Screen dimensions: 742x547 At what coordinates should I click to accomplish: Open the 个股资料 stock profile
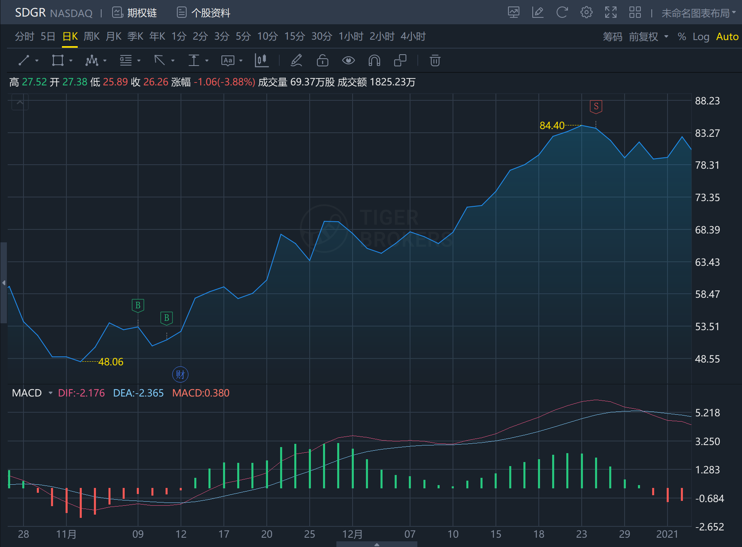click(204, 13)
